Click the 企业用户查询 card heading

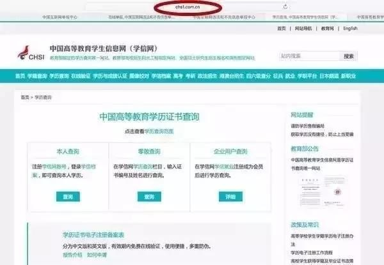point(230,152)
